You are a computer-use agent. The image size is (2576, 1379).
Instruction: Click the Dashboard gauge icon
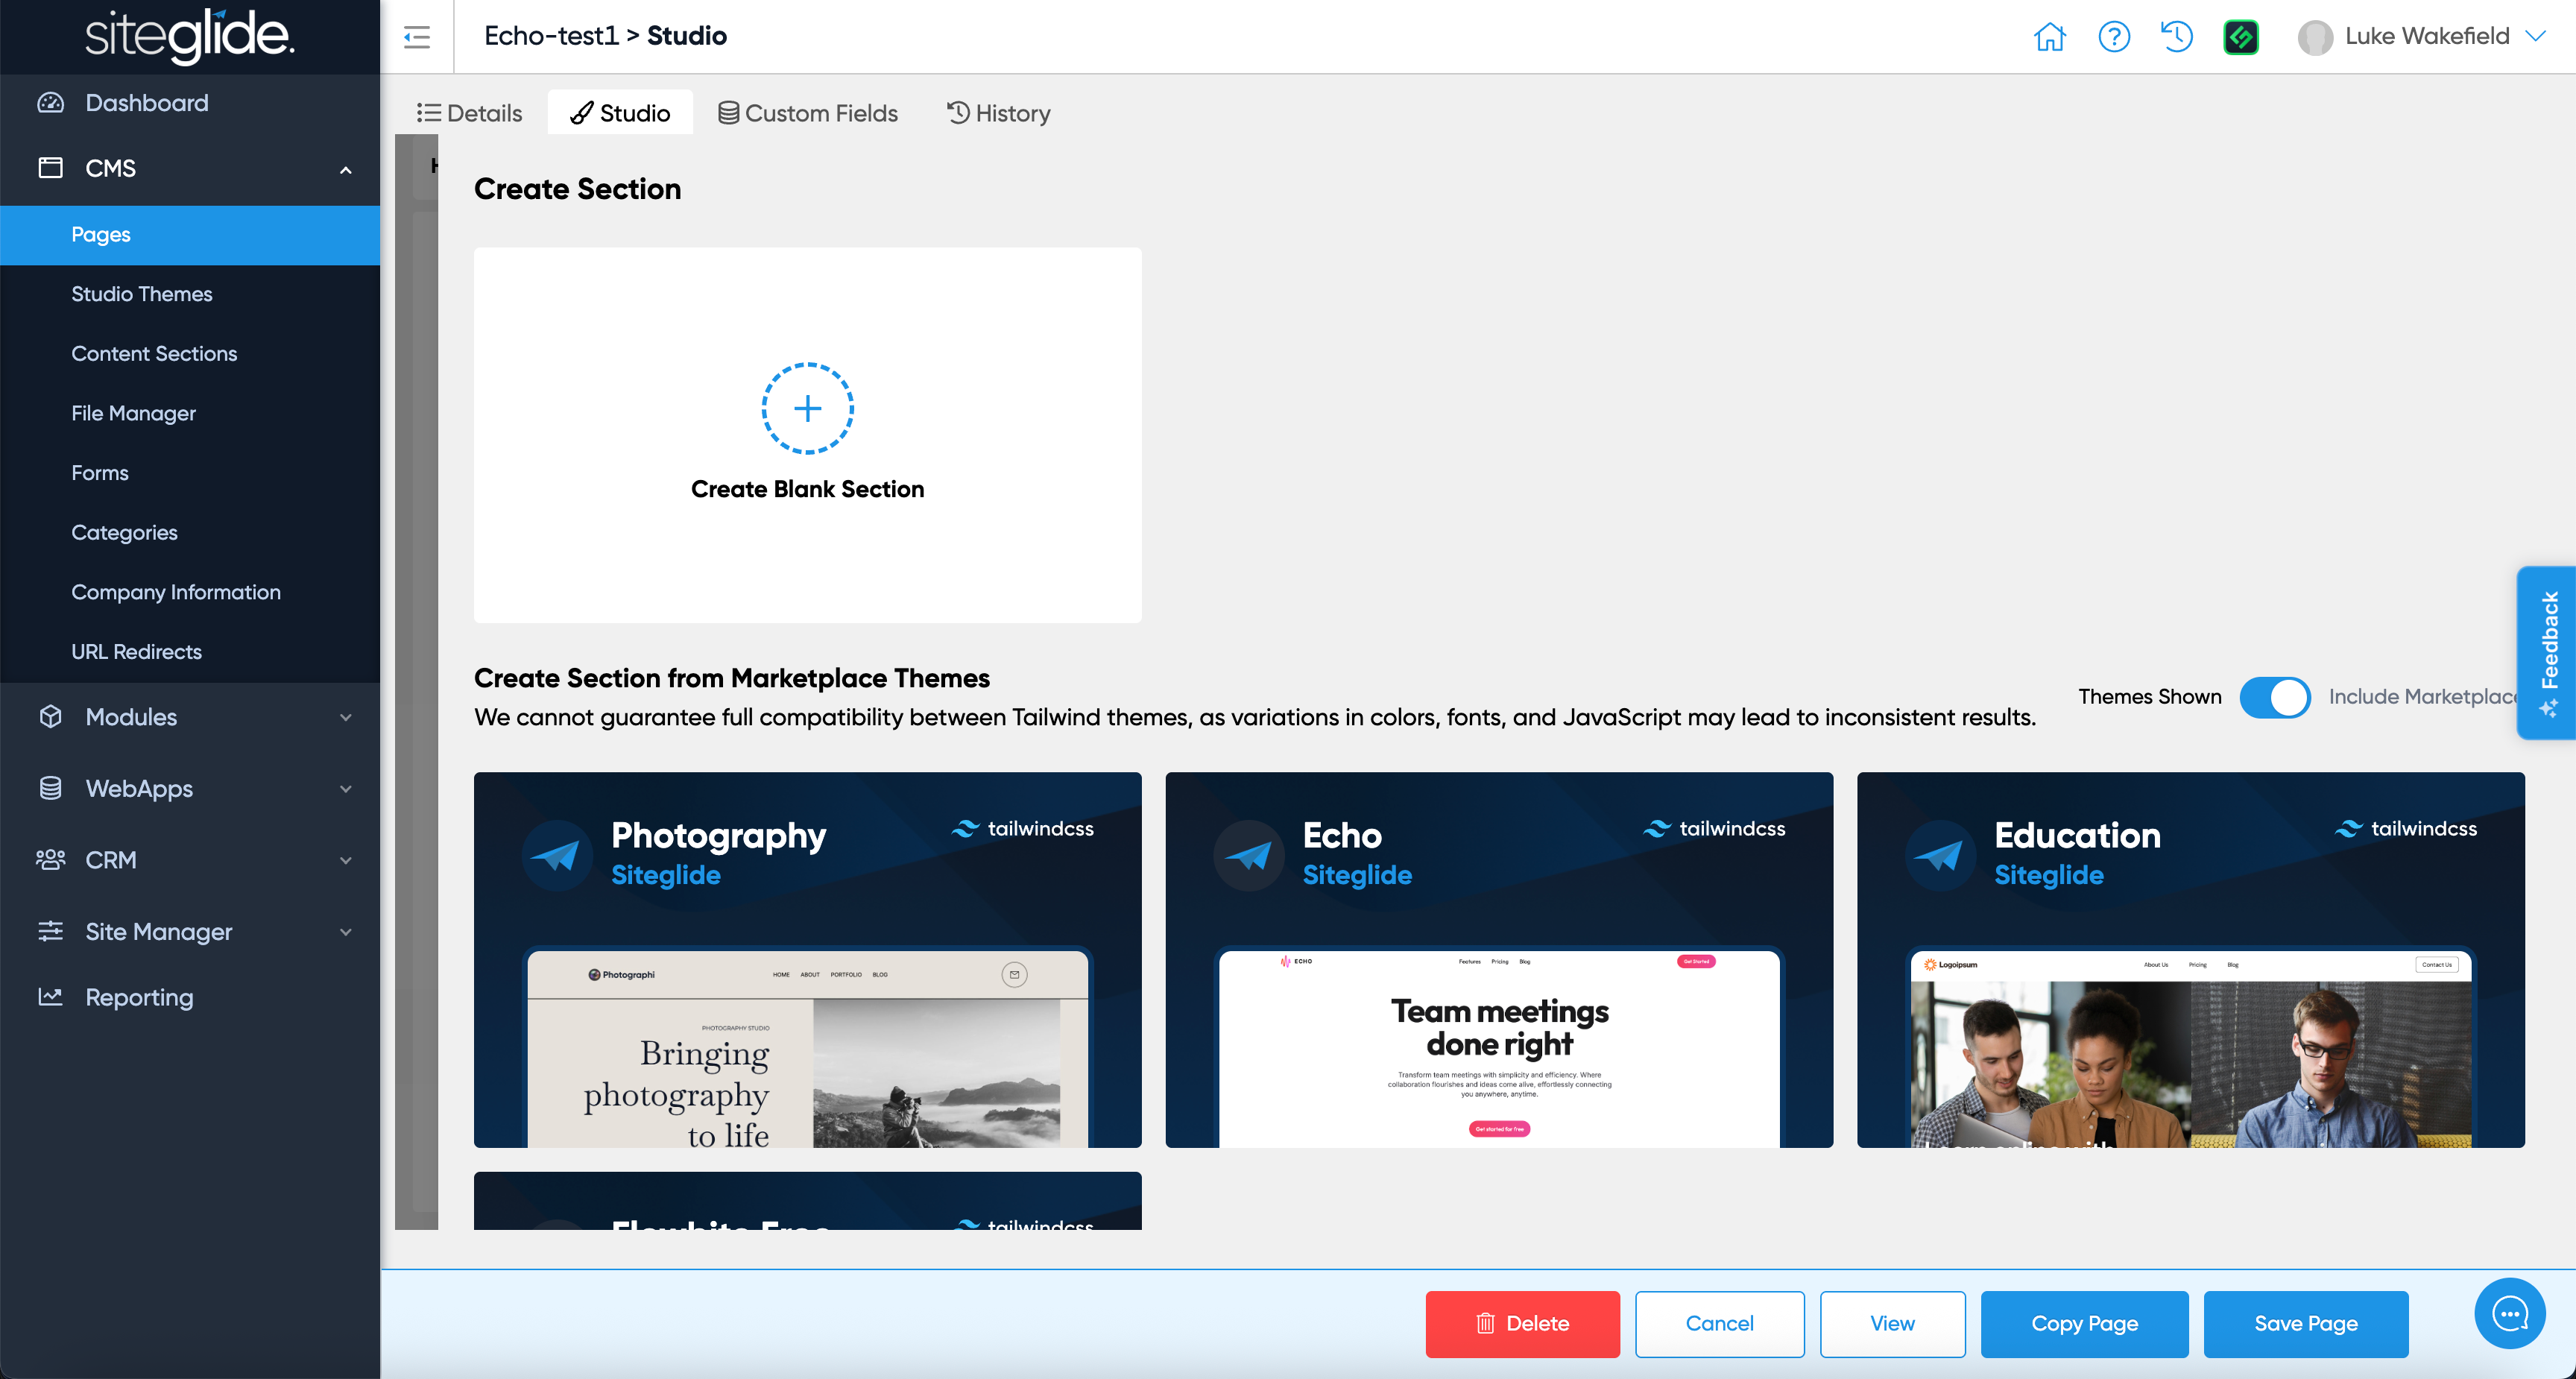[x=50, y=103]
